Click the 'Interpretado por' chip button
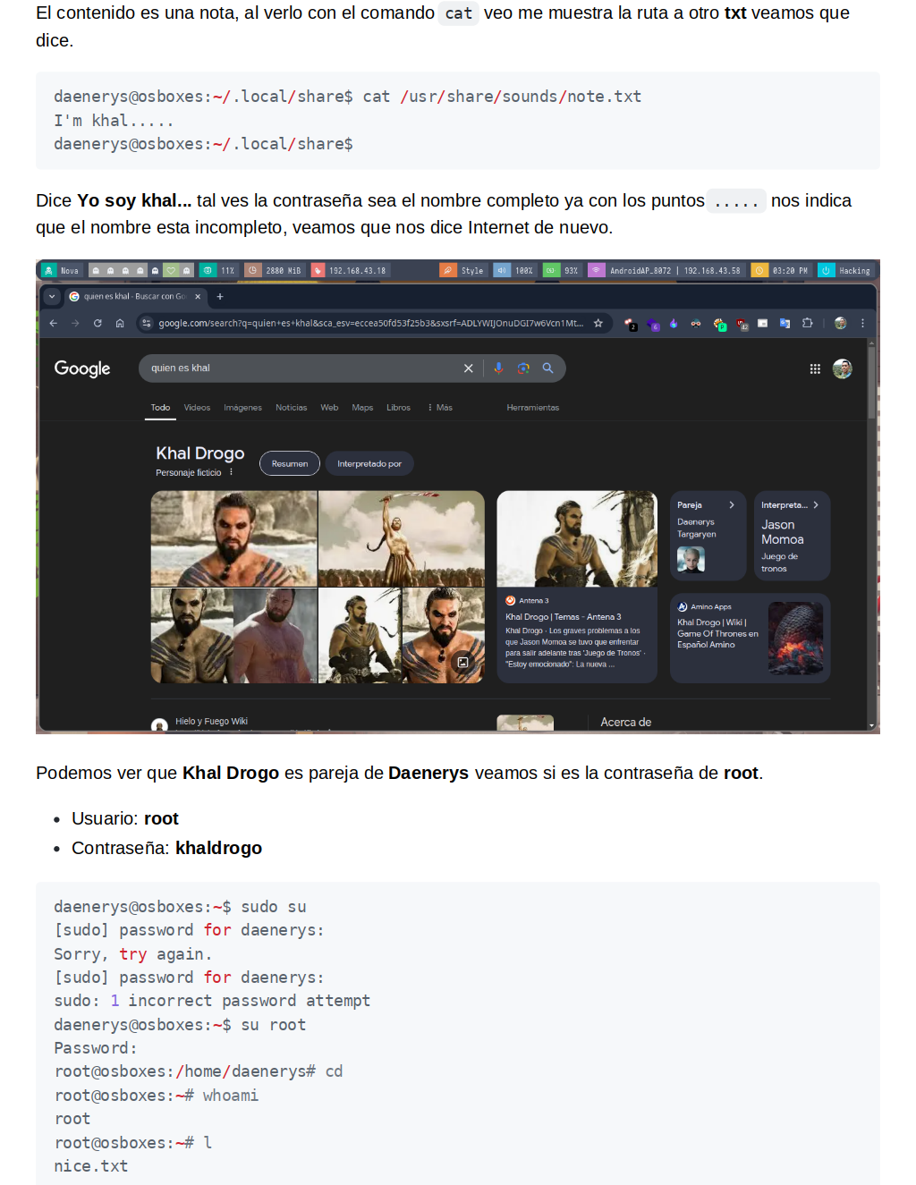The height and width of the screenshot is (1185, 916). click(x=369, y=463)
